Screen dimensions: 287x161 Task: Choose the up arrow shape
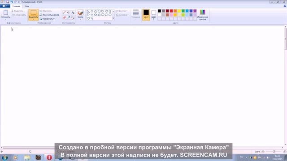pos(110,11)
